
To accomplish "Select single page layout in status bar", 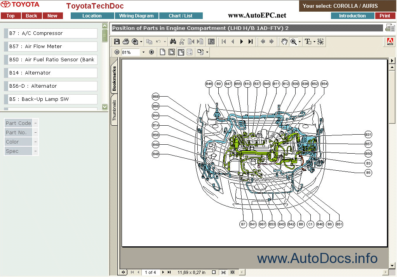I will pos(214,272).
